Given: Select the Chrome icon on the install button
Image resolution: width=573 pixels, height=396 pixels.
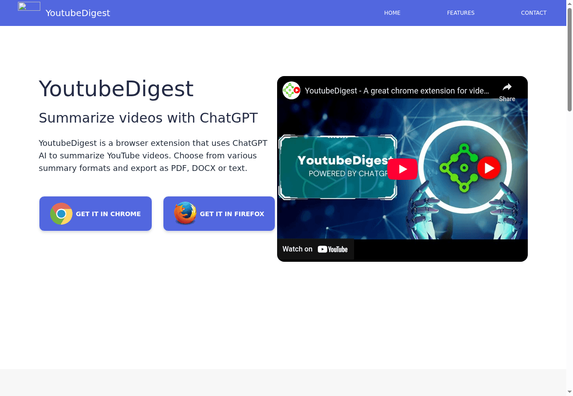Looking at the screenshot, I should pos(61,213).
